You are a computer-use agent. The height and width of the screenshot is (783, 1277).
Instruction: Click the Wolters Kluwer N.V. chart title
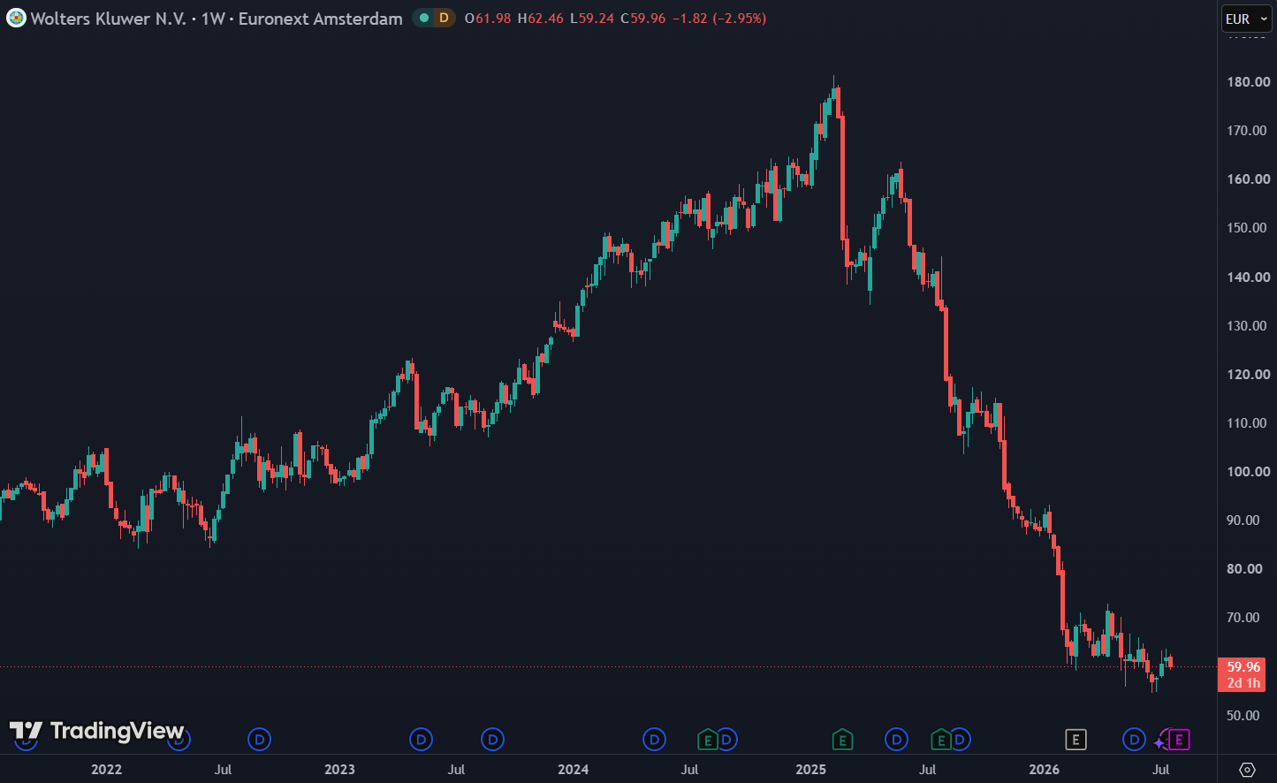pyautogui.click(x=217, y=18)
